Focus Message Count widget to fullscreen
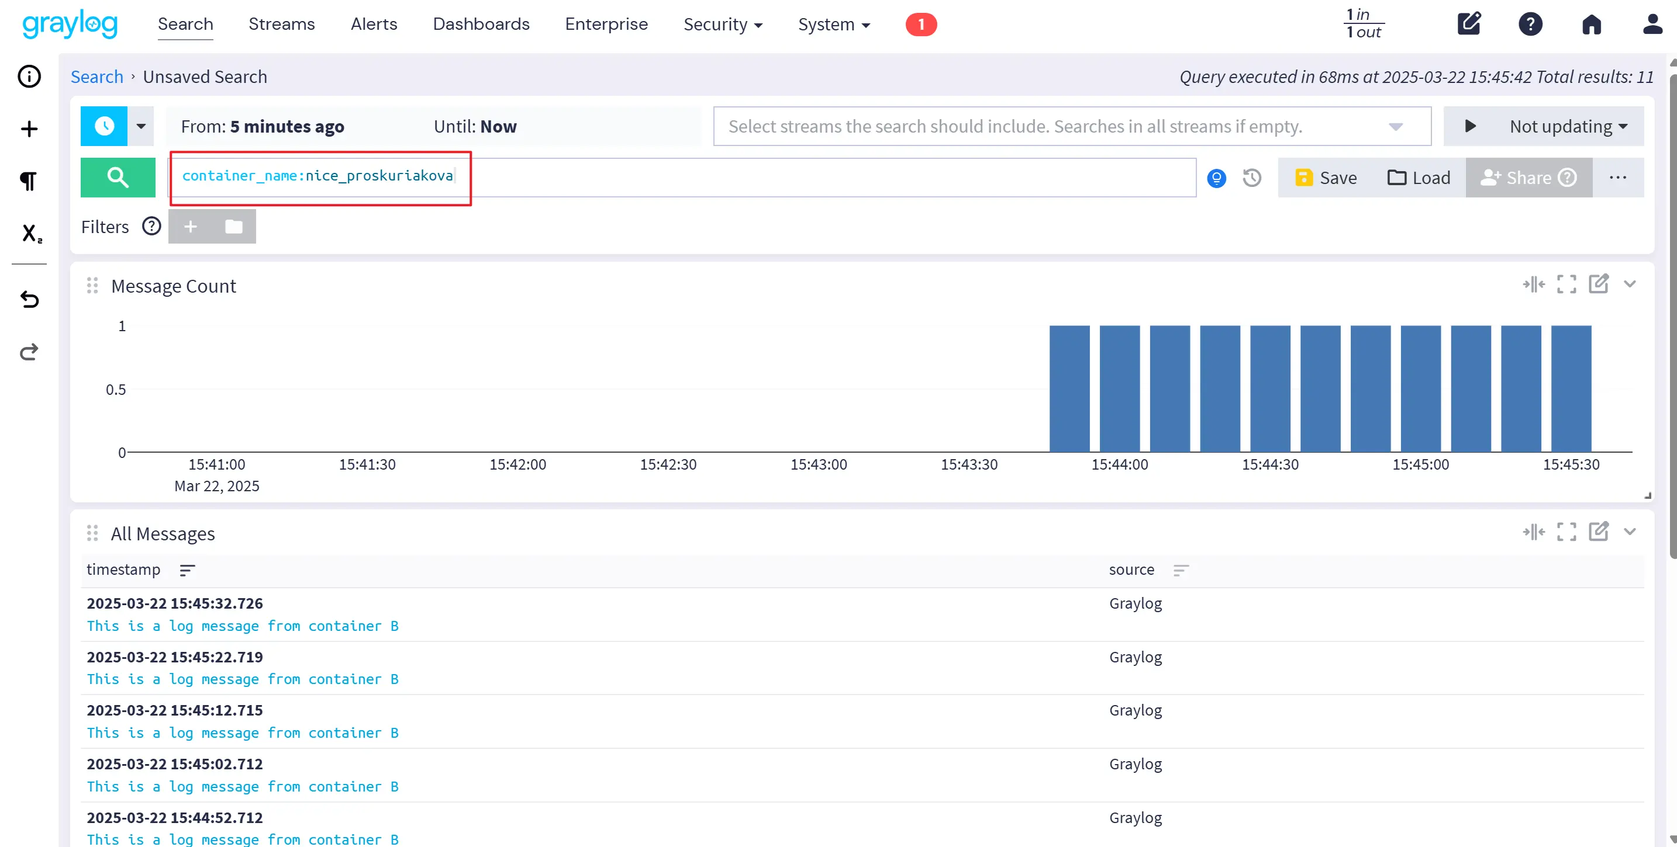The height and width of the screenshot is (847, 1677). tap(1566, 284)
